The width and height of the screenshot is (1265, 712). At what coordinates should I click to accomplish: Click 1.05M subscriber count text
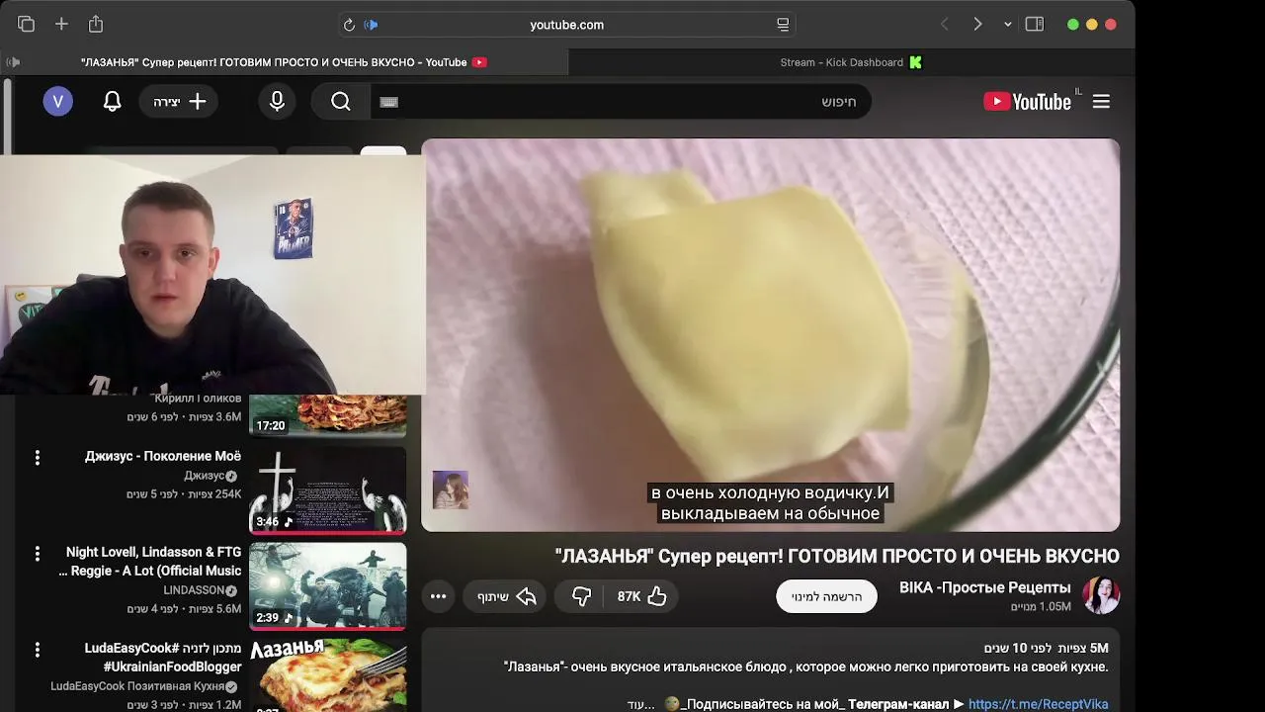pos(1041,607)
